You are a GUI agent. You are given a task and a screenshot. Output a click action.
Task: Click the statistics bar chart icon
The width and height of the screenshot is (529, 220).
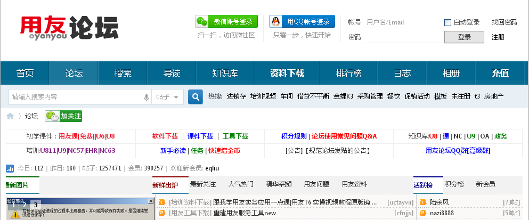click(10, 168)
